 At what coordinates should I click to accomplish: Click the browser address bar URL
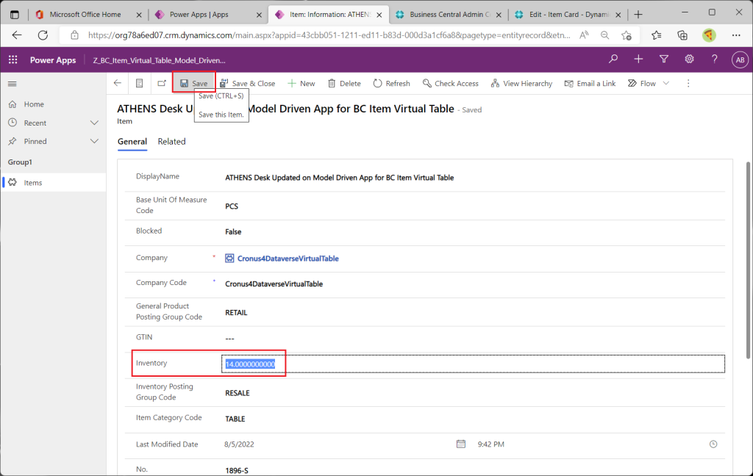pos(329,35)
